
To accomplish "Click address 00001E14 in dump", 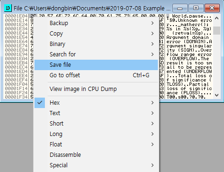I will coord(16,20).
